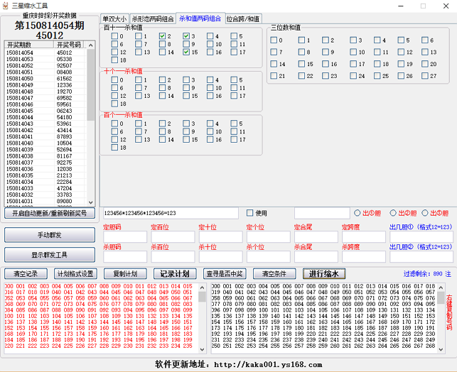Click the 记录计划 button
This screenshot has width=457, height=372.
click(175, 274)
